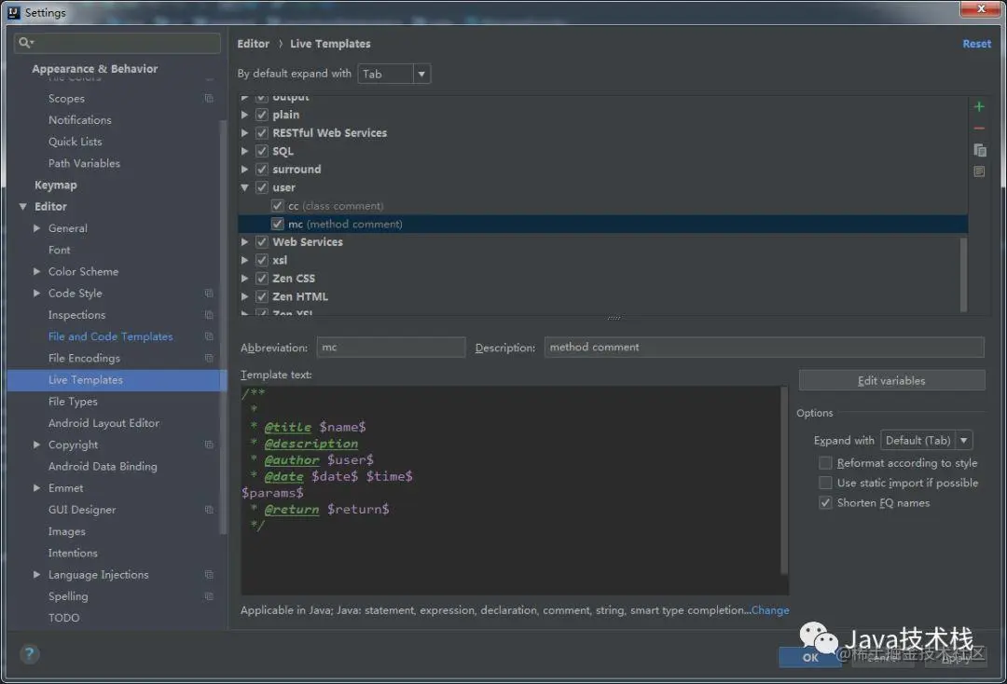Toggle Shorten FQ names option
Screen dimensions: 1007x684
click(x=825, y=502)
